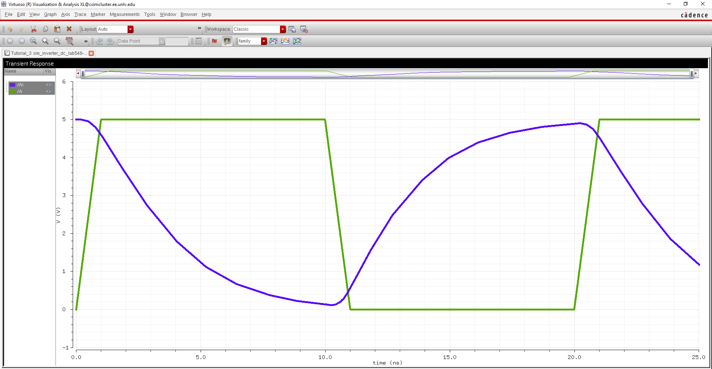Click the right arrow of the overview scrollbar
712x369 pixels.
coord(696,74)
